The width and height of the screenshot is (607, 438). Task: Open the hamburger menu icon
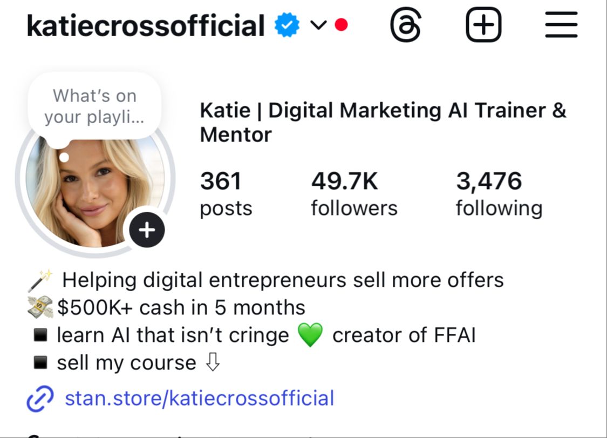[561, 25]
